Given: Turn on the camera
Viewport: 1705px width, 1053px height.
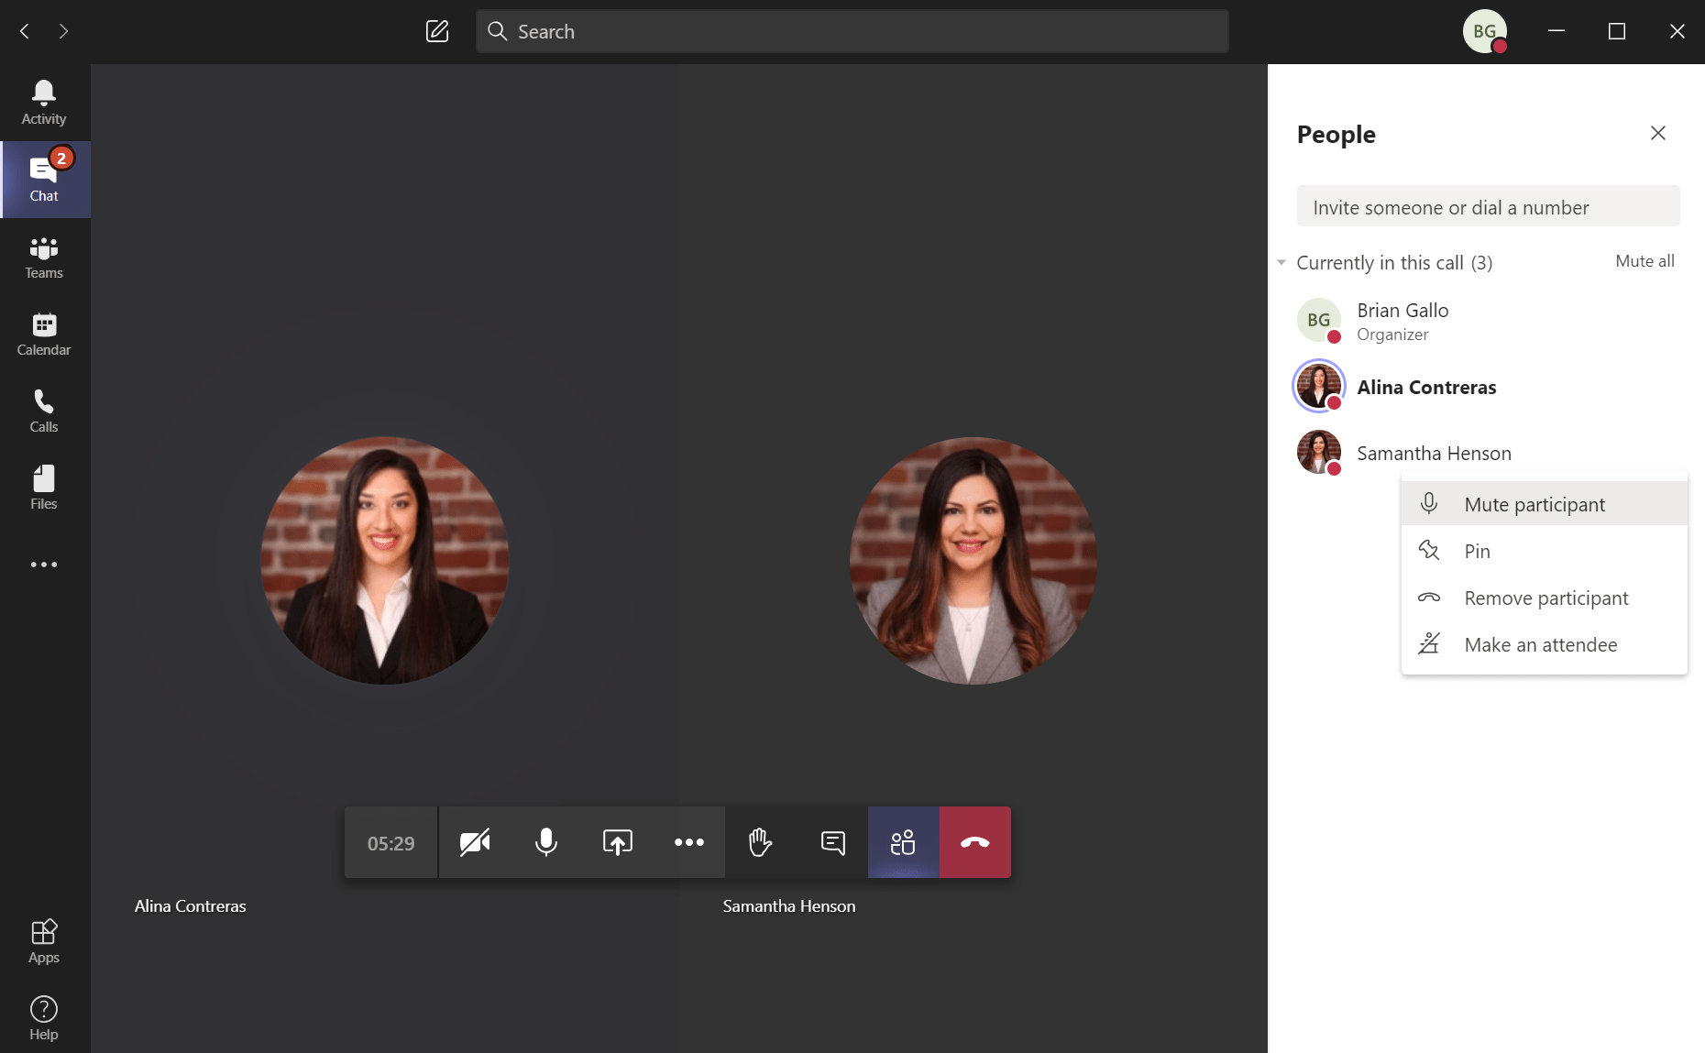Looking at the screenshot, I should coord(475,842).
